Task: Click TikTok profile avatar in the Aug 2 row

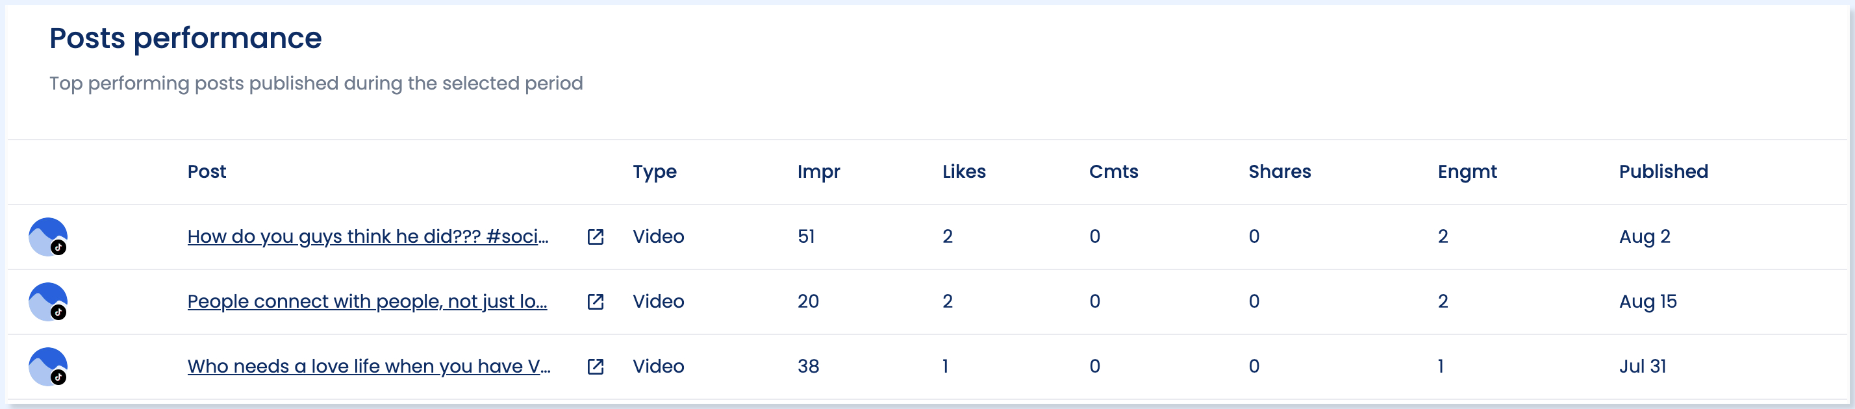Action: point(48,237)
